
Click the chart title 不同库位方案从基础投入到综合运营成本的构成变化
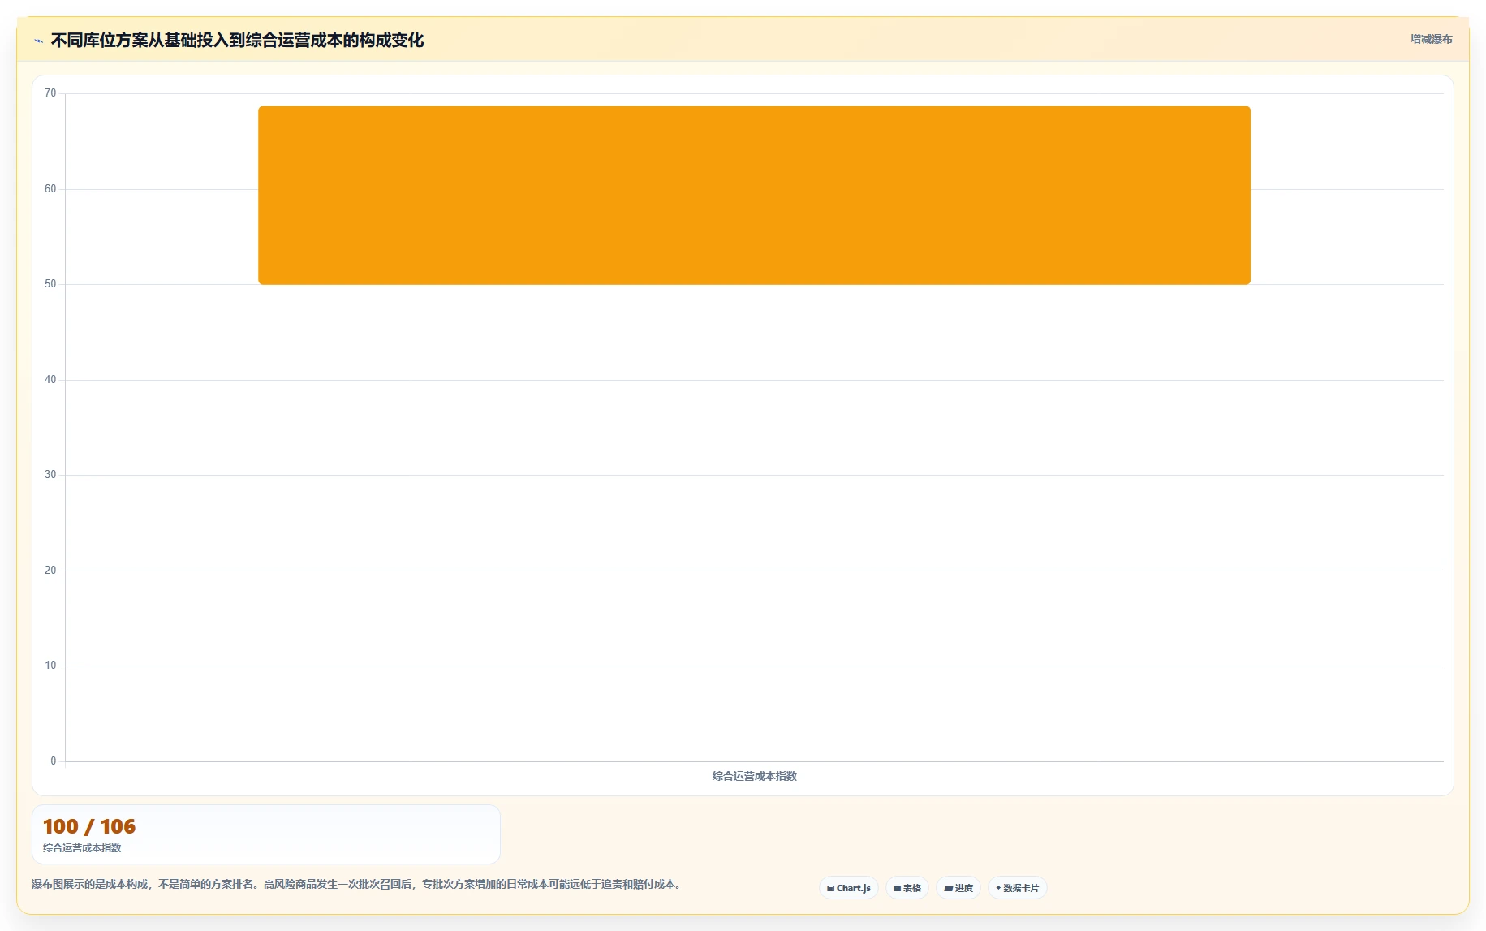(x=237, y=40)
